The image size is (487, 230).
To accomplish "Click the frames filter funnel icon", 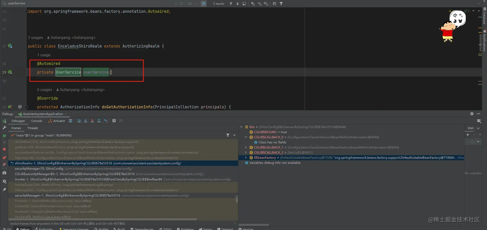I will click(x=228, y=135).
